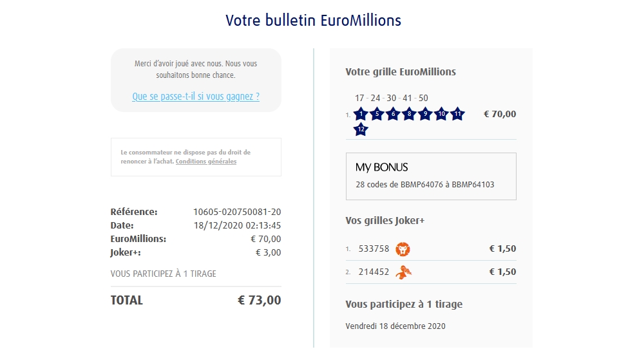
Task: Click star number 10 in the grid
Action: (441, 115)
